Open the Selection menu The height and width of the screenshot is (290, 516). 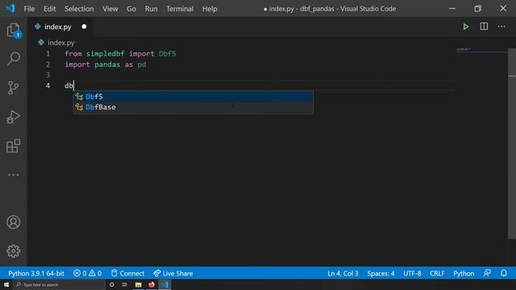(79, 9)
